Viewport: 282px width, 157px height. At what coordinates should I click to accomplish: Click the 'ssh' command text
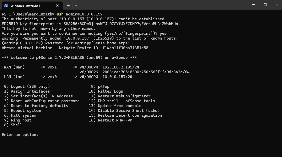coord(60,14)
